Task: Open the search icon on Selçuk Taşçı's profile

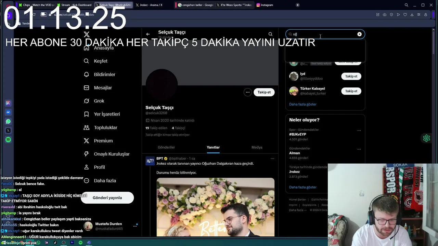Action: coord(270,34)
